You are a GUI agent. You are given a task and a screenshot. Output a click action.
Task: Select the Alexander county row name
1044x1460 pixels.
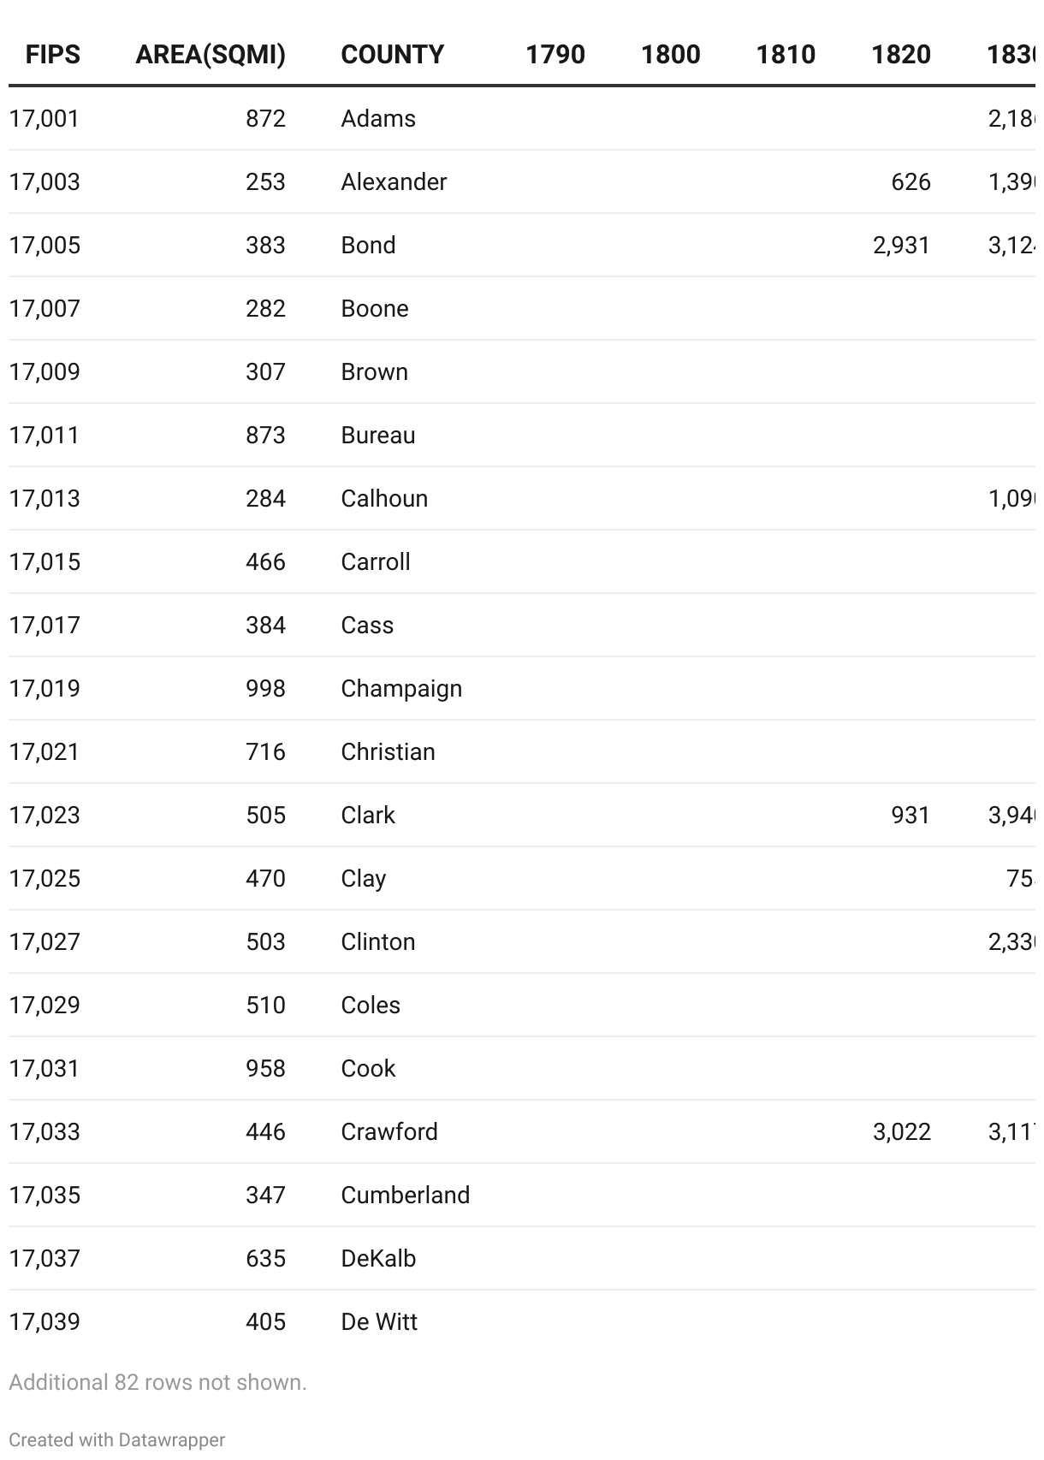pos(394,181)
